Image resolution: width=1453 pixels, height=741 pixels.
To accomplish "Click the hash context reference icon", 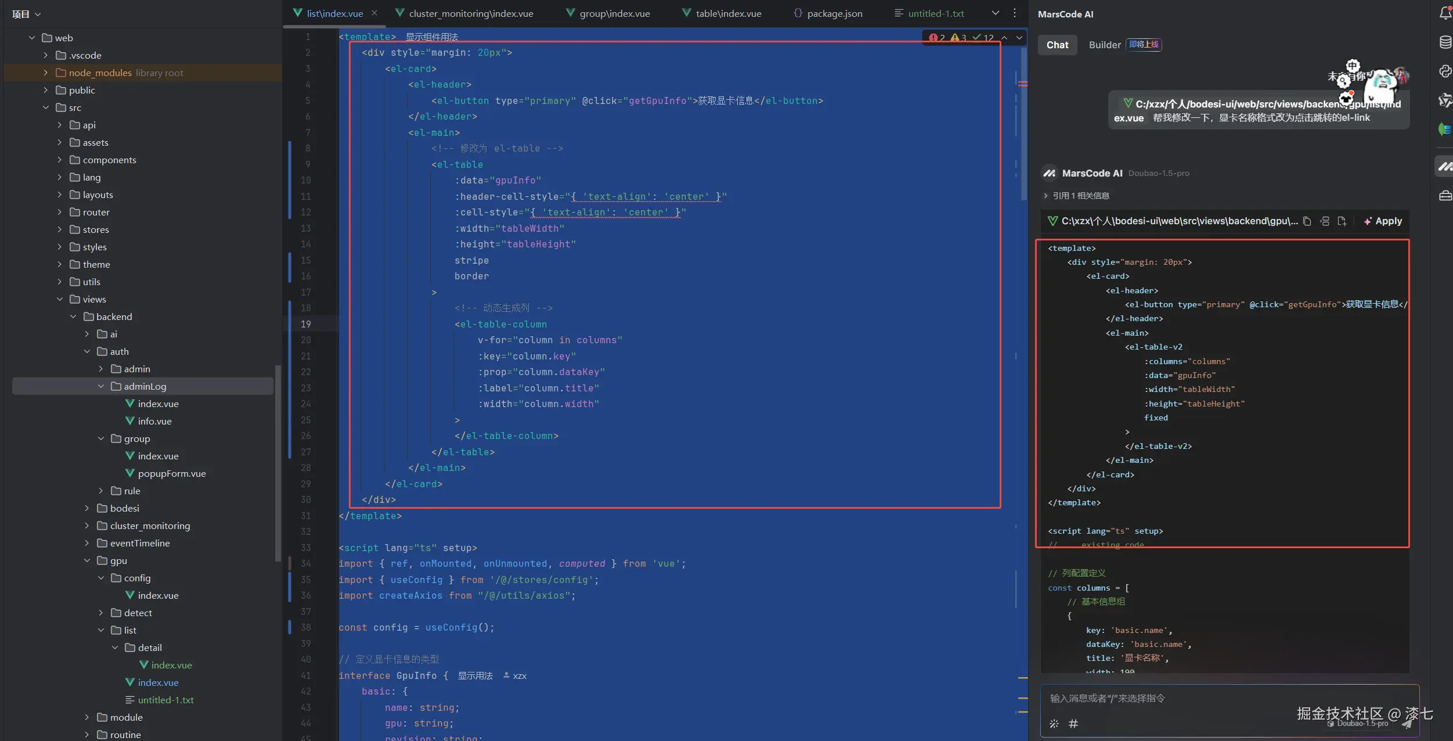I will point(1073,724).
